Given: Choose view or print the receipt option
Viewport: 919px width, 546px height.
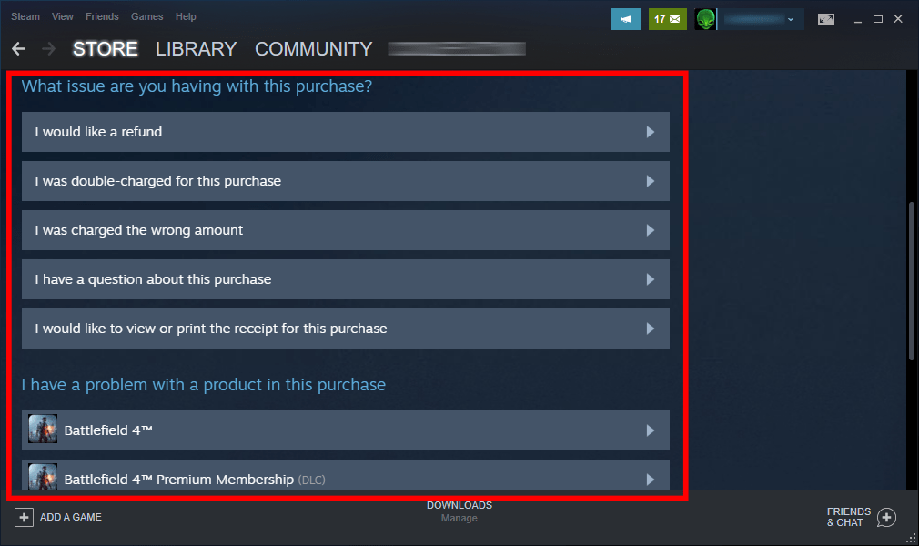Looking at the screenshot, I should click(211, 329).
